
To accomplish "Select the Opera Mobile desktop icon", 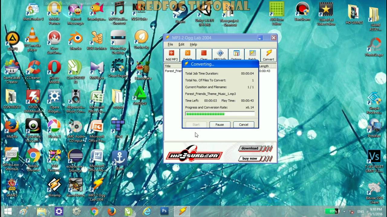I will 54,72.
